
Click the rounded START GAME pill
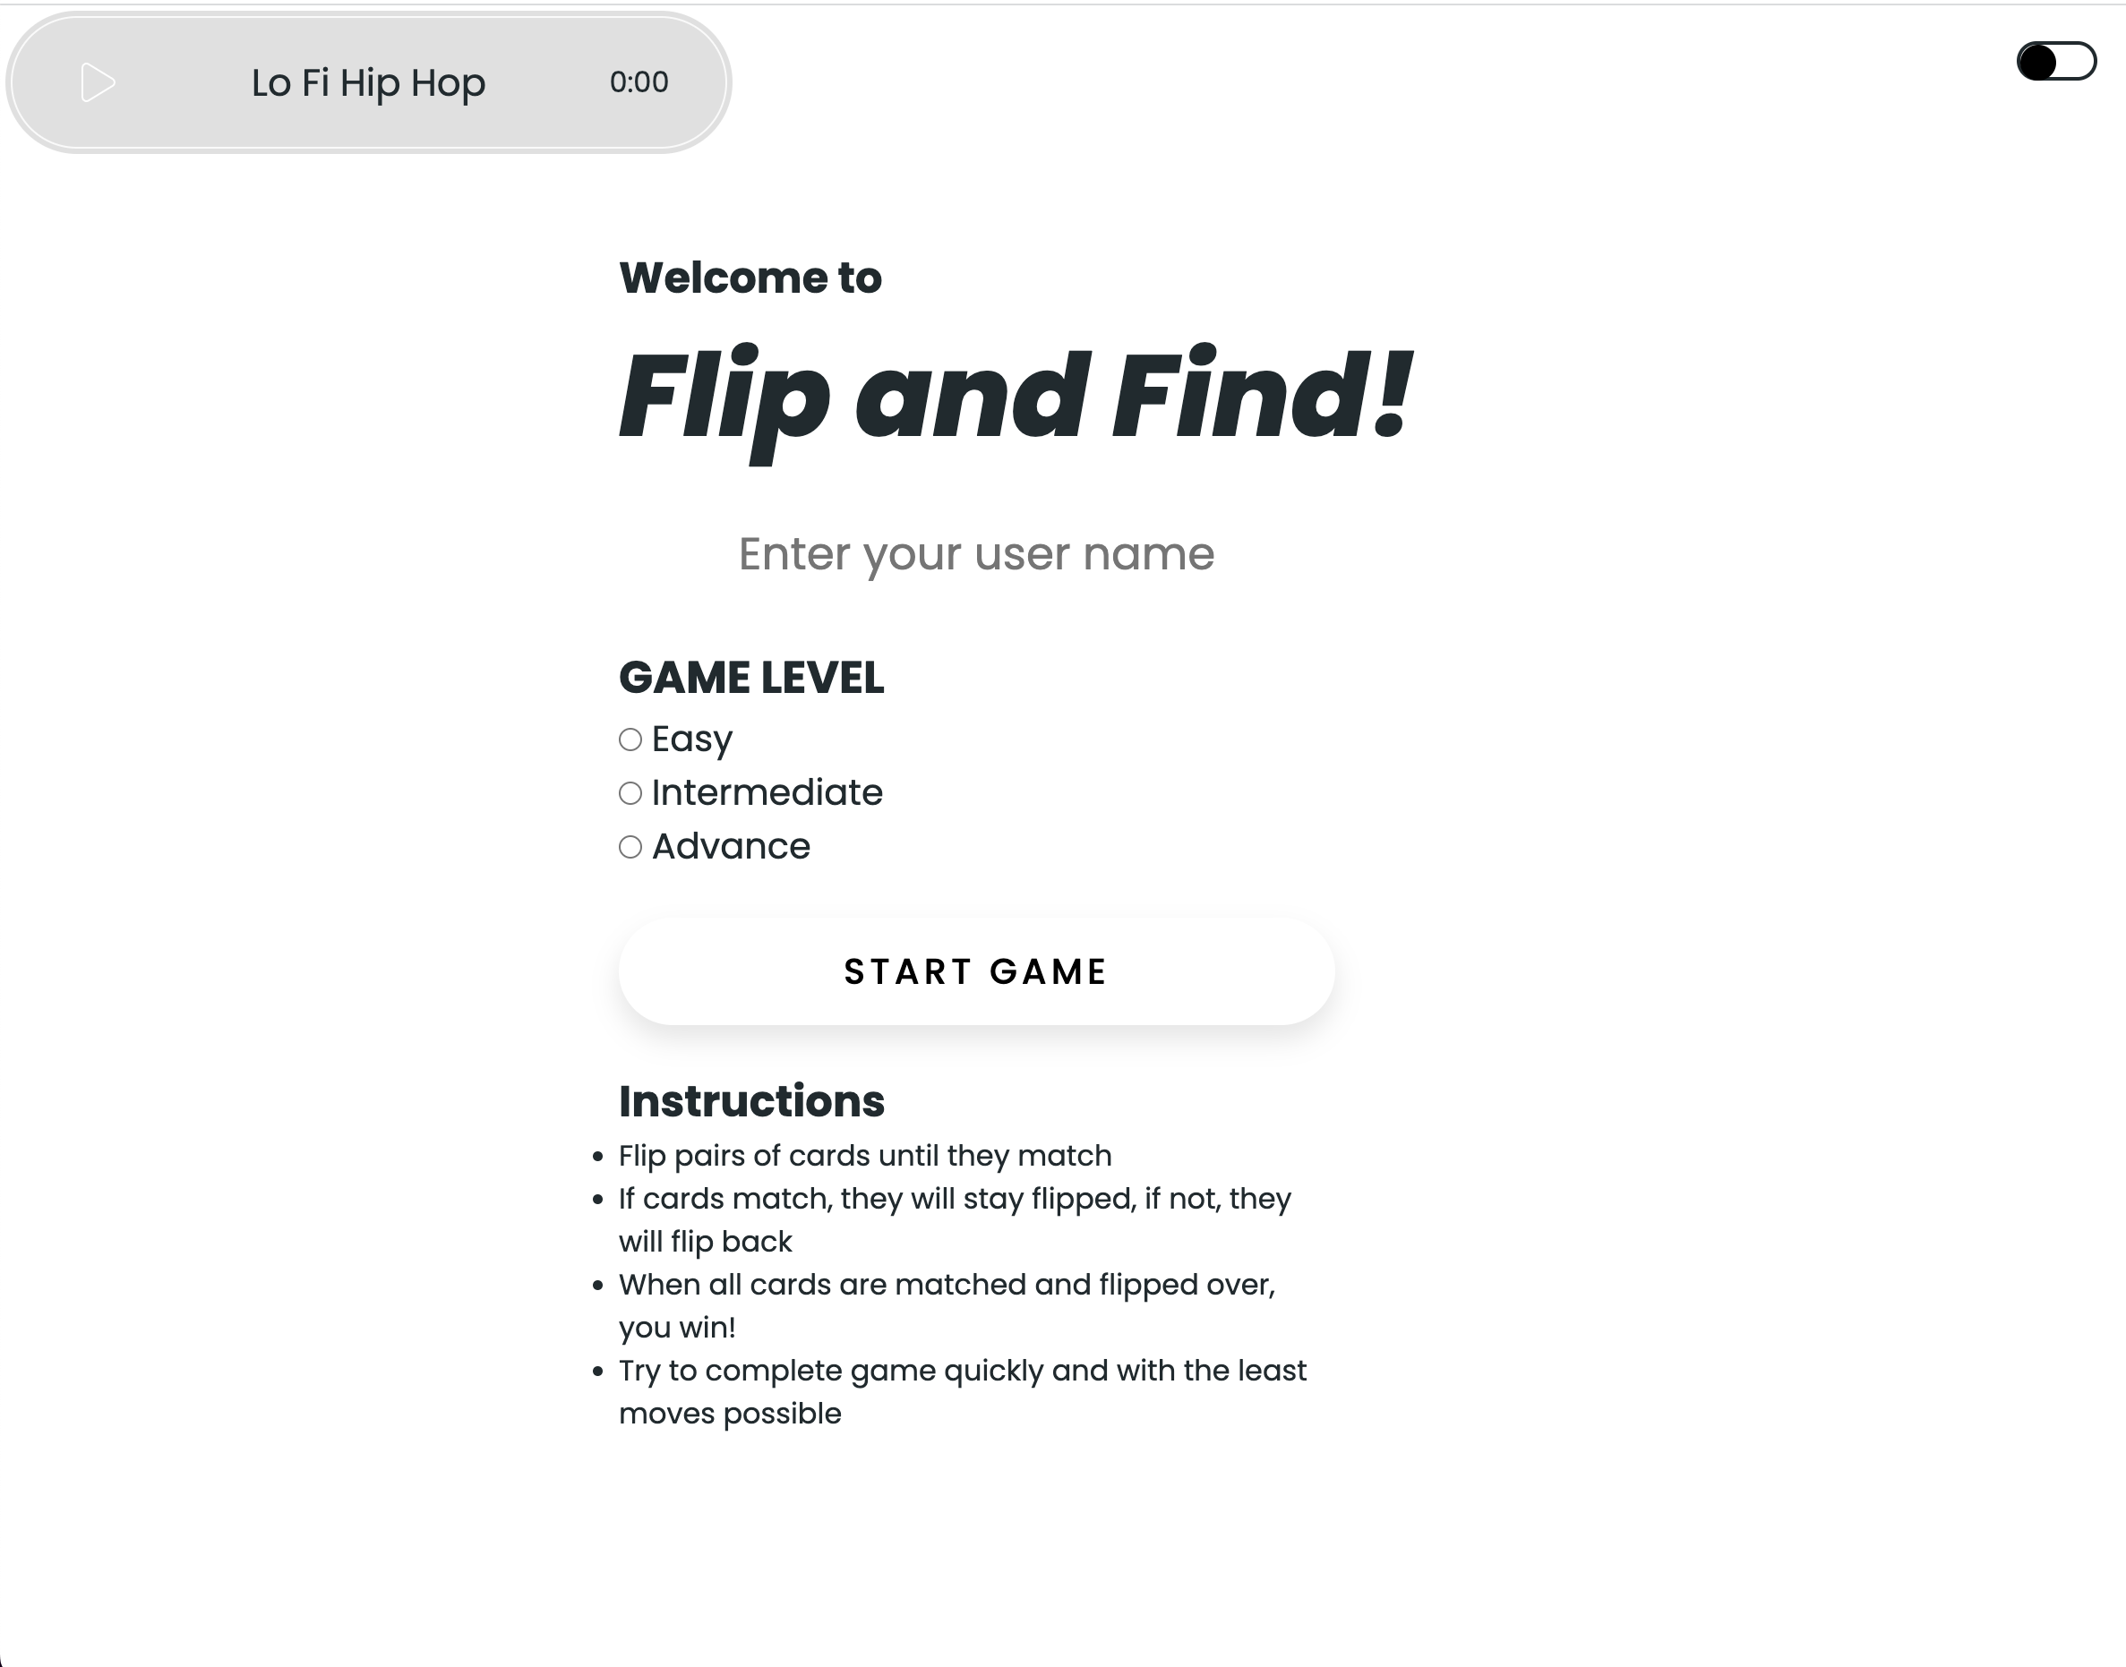click(976, 971)
